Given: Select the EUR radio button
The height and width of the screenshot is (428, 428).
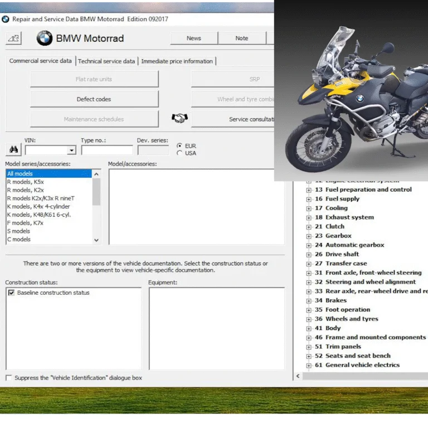Looking at the screenshot, I should 179,145.
